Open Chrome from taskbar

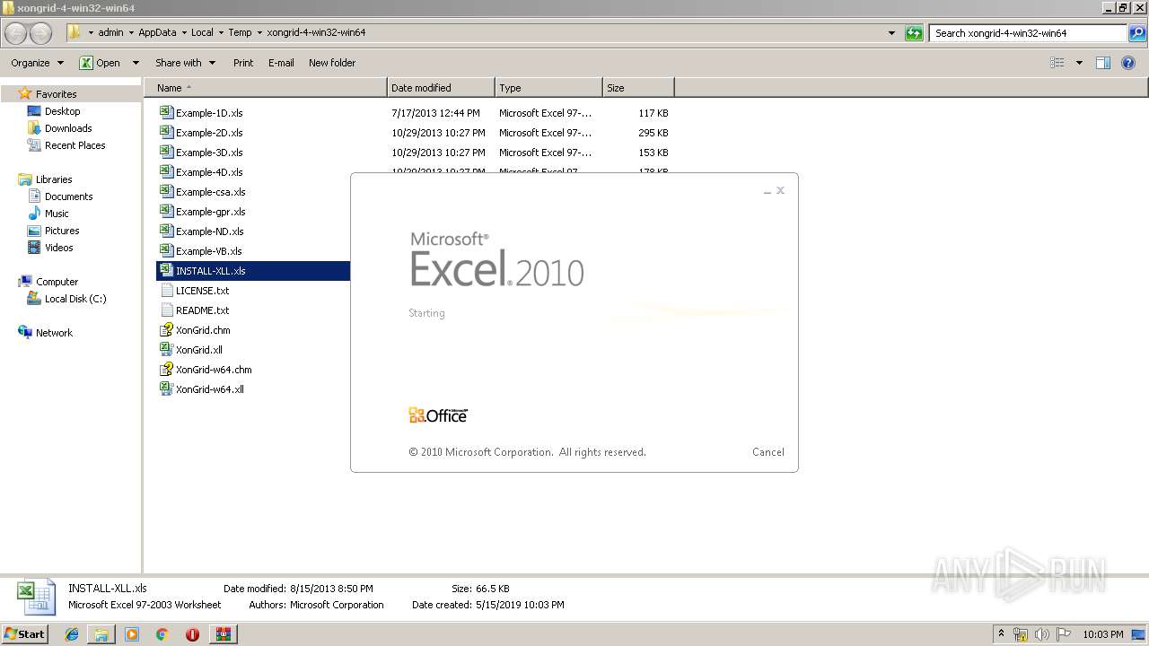pyautogui.click(x=162, y=634)
